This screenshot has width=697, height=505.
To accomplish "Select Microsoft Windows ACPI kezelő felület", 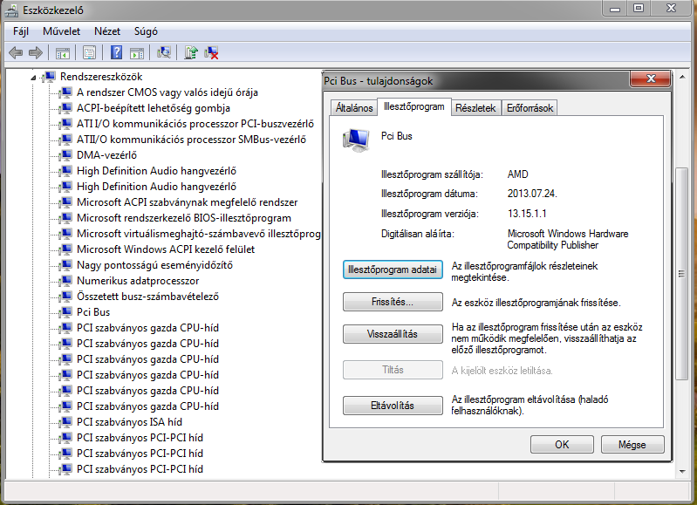I will 166,249.
